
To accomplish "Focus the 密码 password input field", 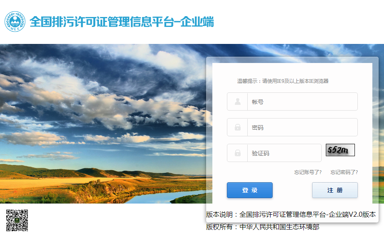I will point(302,127).
